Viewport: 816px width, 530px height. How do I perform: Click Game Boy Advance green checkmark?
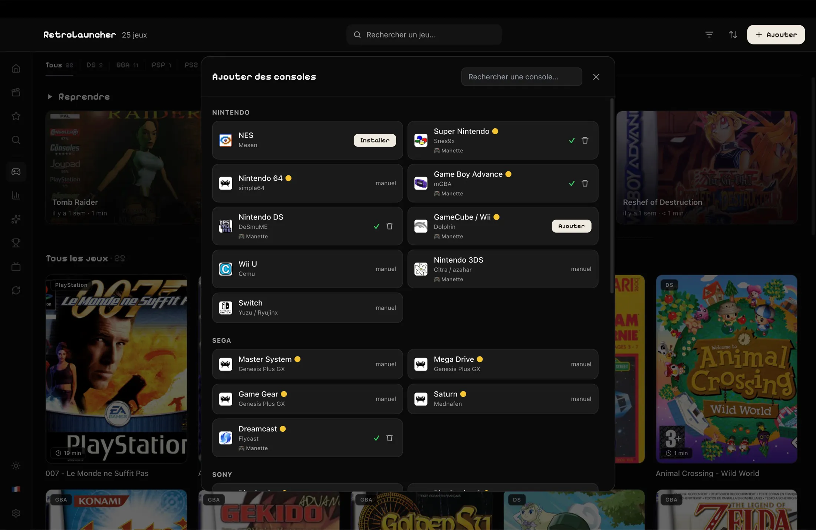(572, 183)
